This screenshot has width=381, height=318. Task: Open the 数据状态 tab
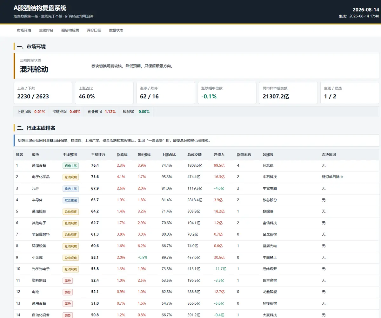point(116,31)
